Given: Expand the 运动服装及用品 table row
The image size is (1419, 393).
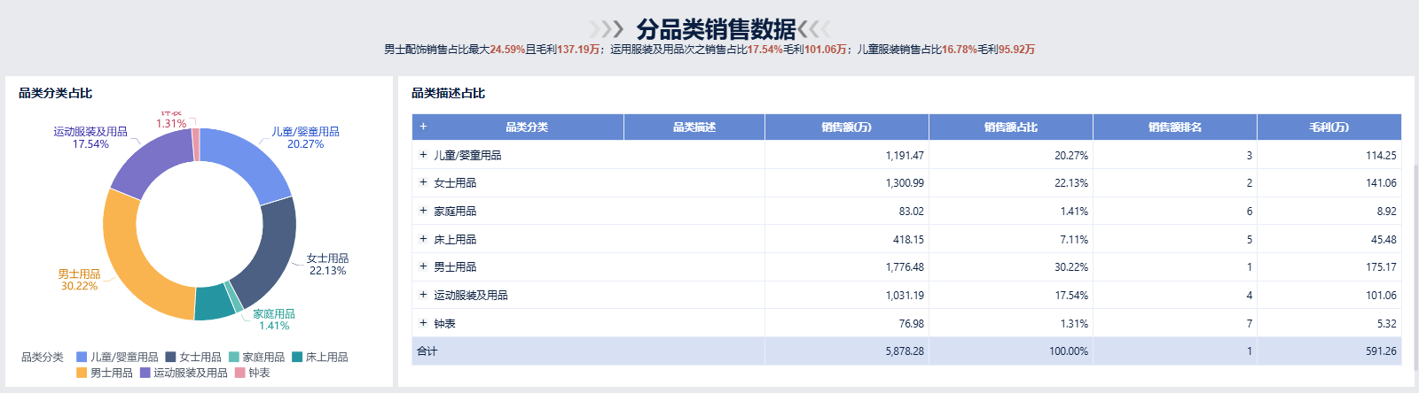Looking at the screenshot, I should [x=423, y=295].
